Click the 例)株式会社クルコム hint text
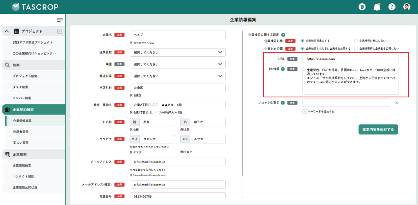 142,43
